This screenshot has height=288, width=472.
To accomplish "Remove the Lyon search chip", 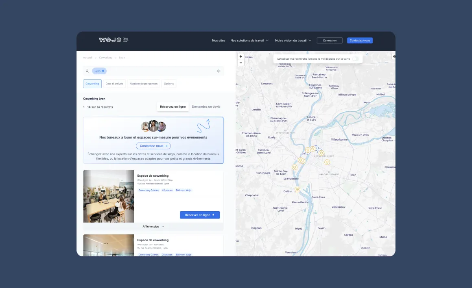I will pyautogui.click(x=103, y=71).
